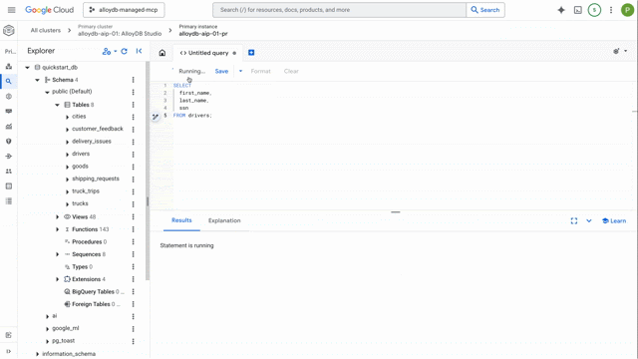Open options menu for Schema node
This screenshot has height=359, width=638.
(133, 80)
